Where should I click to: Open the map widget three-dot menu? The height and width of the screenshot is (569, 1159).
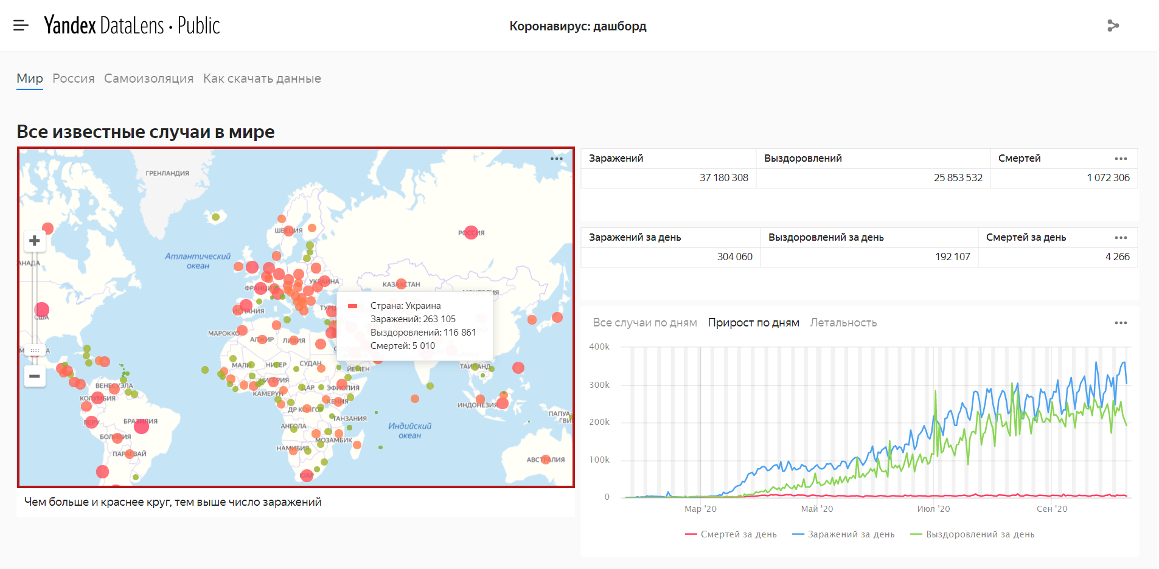(x=556, y=159)
